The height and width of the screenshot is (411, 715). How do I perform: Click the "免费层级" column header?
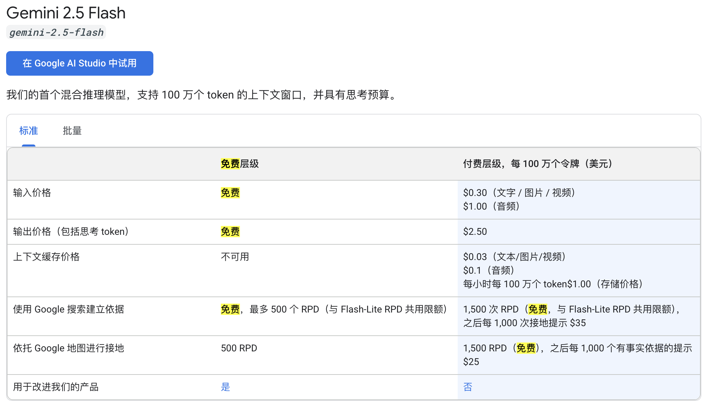[240, 164]
